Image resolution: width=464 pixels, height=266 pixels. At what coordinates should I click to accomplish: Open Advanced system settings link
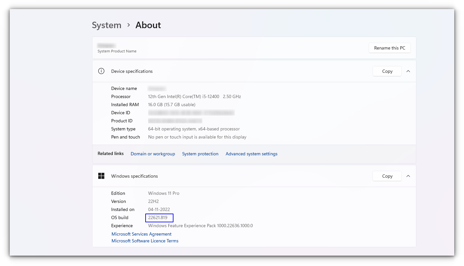pos(252,154)
